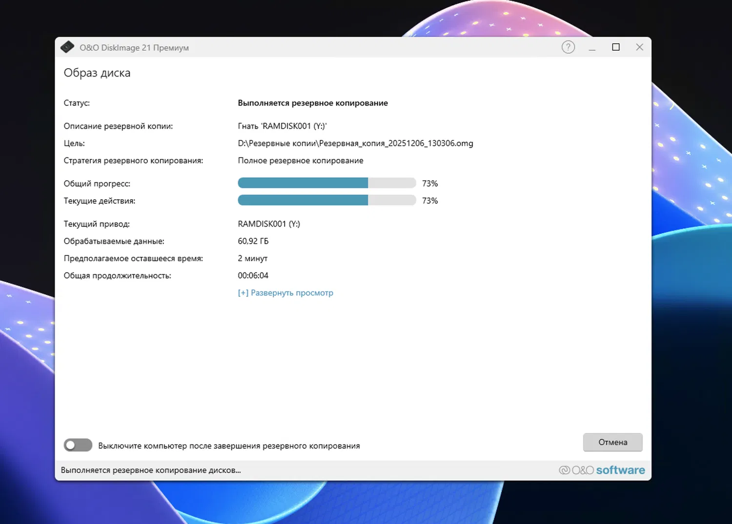Viewport: 732px width, 524px height.
Task: Click the shutdown toggle's label text
Action: click(229, 446)
